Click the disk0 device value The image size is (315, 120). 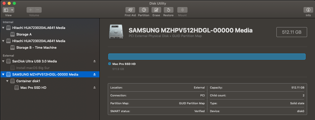pyautogui.click(x=300, y=111)
